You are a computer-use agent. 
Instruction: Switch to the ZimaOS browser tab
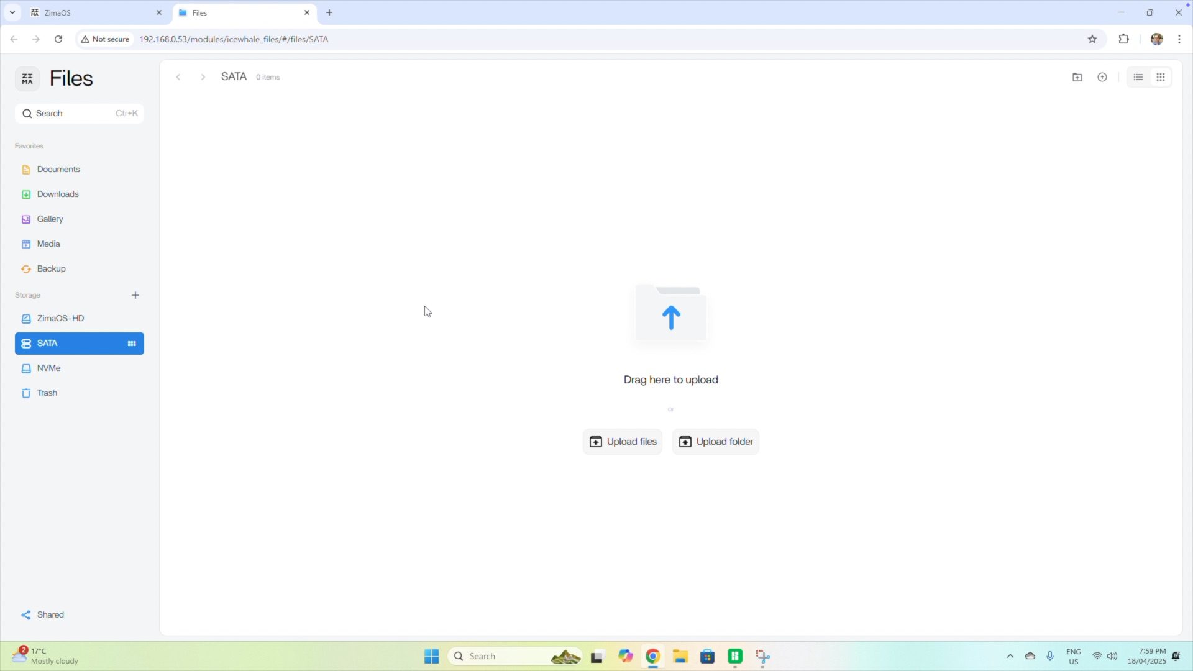pos(93,12)
